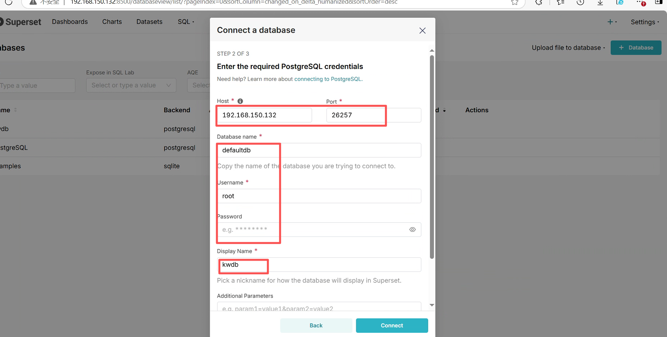Open browser history clock icon
The height and width of the screenshot is (337, 667).
pos(580,2)
